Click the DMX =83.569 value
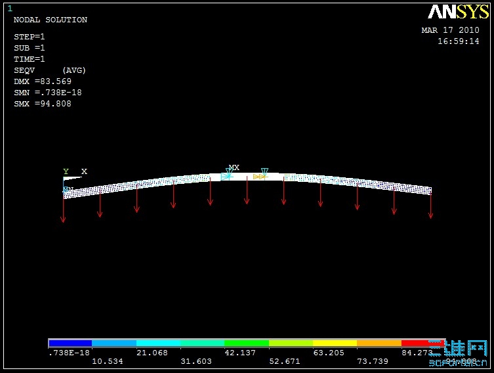Image resolution: width=494 pixels, height=373 pixels. coord(43,81)
